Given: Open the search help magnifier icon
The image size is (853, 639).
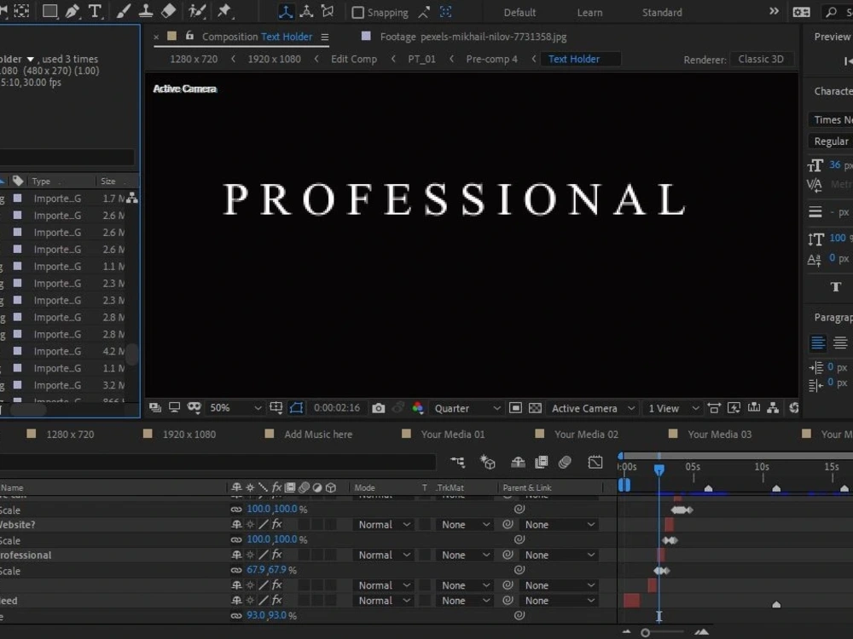Looking at the screenshot, I should pos(831,12).
